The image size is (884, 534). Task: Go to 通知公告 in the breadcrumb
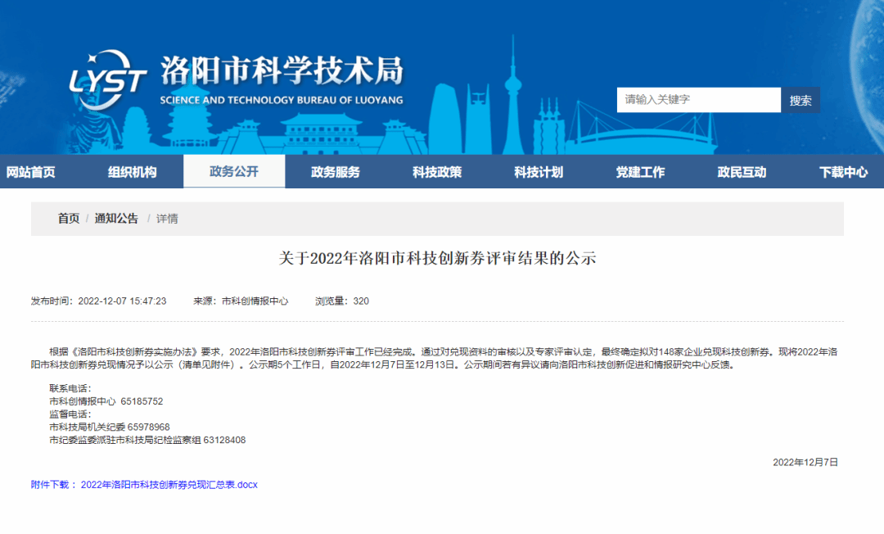[116, 219]
